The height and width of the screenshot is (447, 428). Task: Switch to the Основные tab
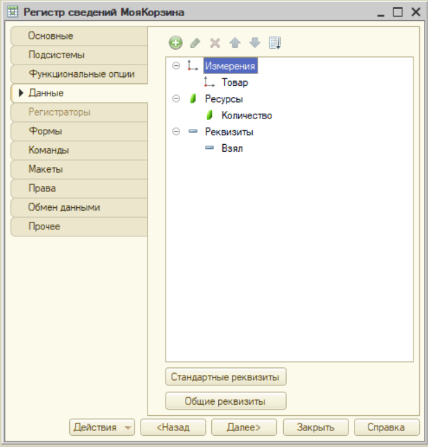pyautogui.click(x=79, y=36)
